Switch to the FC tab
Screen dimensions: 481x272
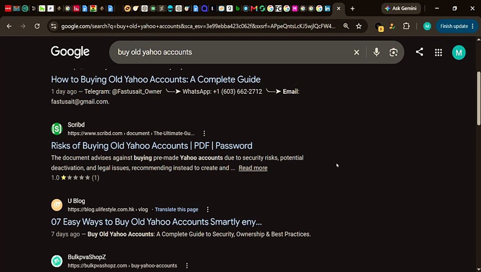coord(278,8)
